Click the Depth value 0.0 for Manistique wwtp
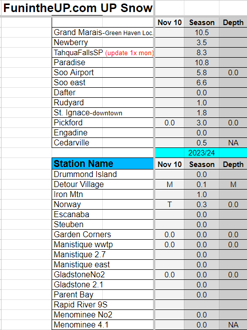The width and height of the screenshot is (247, 330). 233,245
